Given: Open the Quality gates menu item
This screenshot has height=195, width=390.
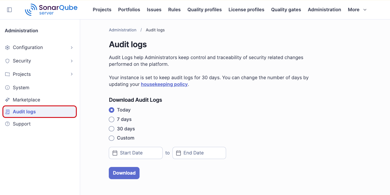Looking at the screenshot, I should pos(286,9).
